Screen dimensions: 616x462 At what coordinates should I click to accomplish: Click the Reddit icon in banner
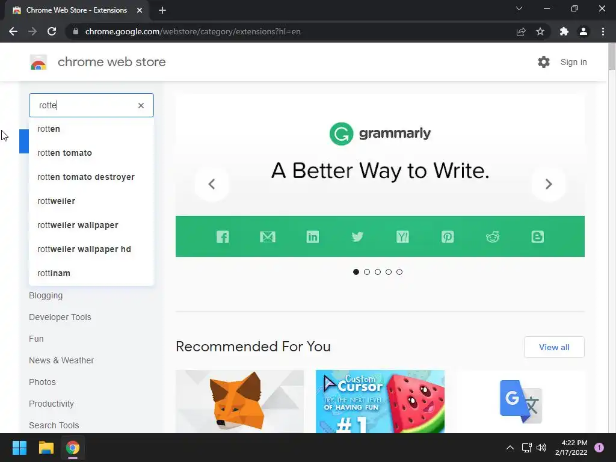point(493,236)
